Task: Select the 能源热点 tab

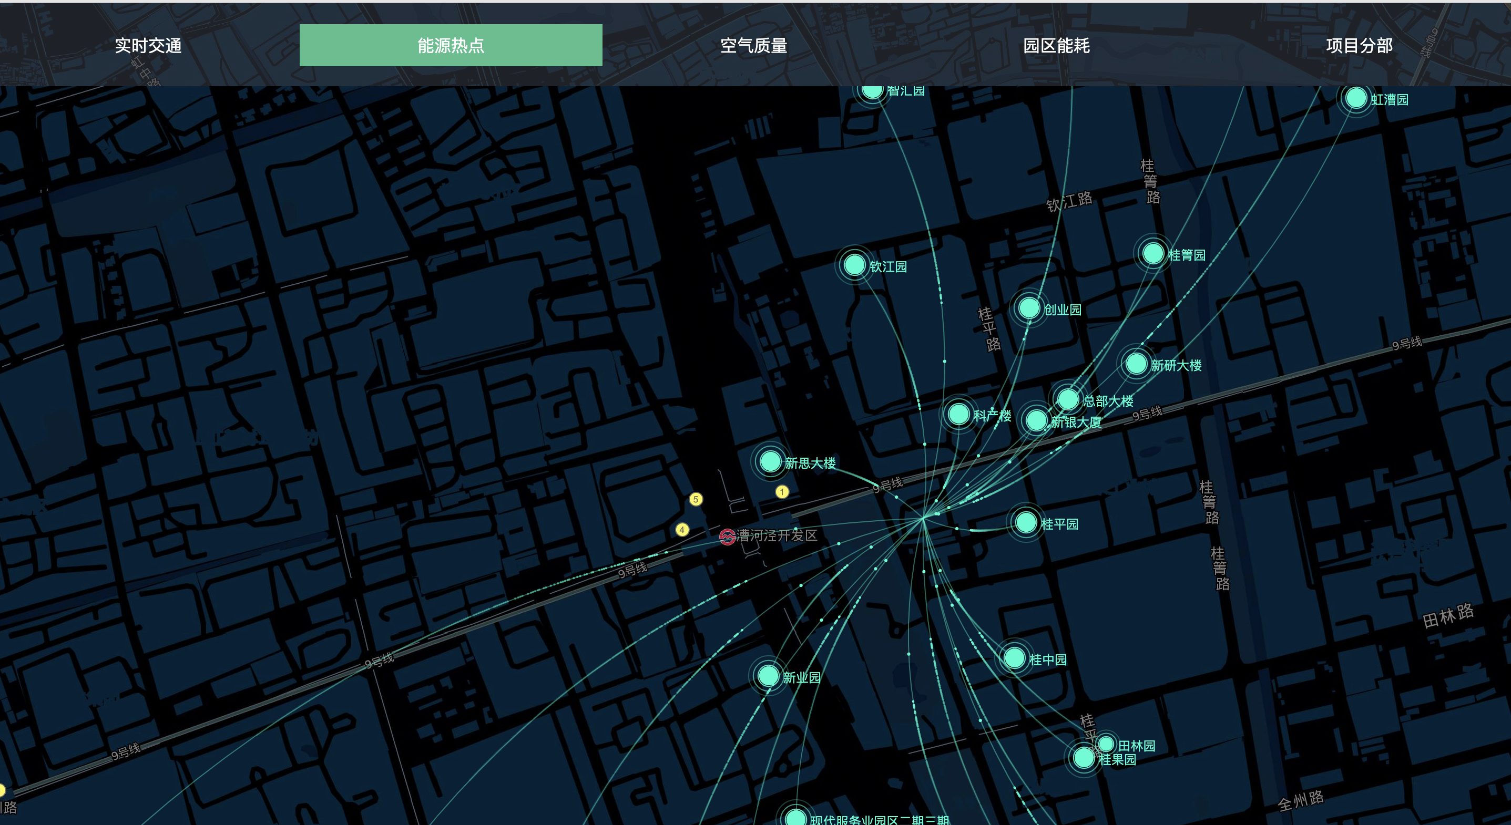Action: coord(451,45)
